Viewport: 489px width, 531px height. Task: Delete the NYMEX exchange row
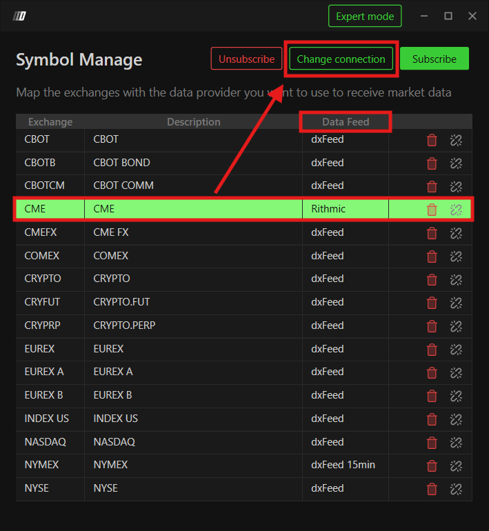[x=432, y=465]
